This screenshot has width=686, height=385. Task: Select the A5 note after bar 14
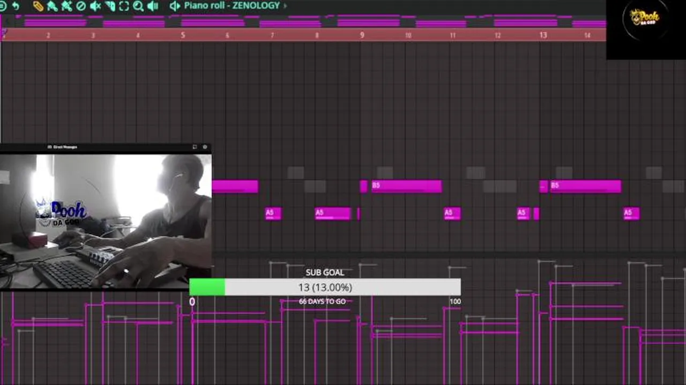631,213
